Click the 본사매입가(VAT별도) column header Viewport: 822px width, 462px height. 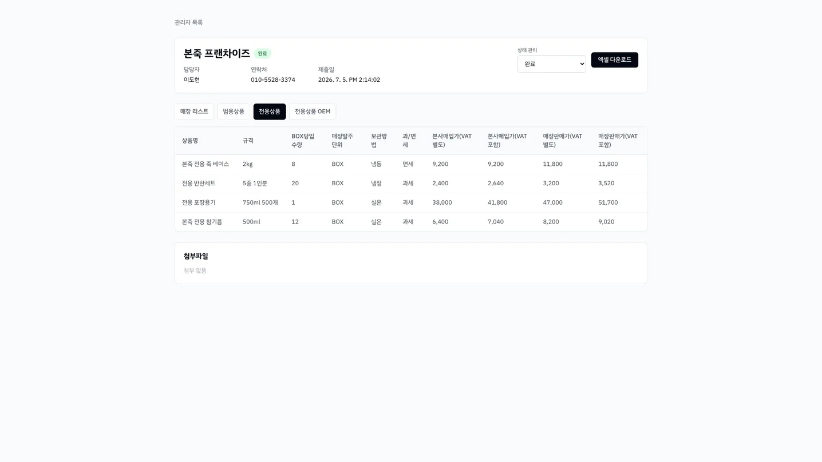(x=452, y=141)
